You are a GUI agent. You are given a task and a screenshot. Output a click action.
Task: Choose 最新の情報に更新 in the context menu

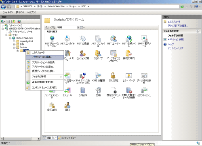[x=45, y=82]
